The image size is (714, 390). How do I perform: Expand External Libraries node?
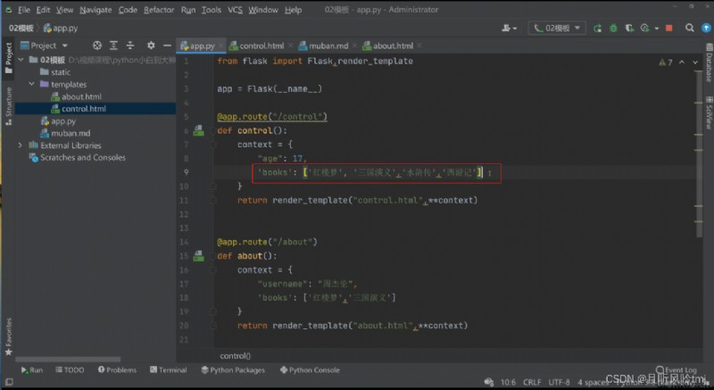[20, 145]
